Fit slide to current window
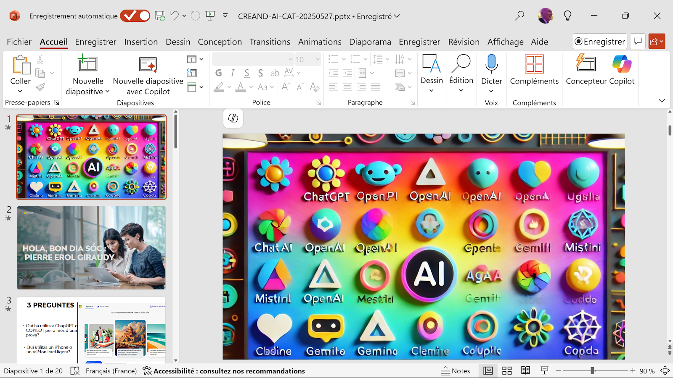The width and height of the screenshot is (673, 378). coord(665,371)
